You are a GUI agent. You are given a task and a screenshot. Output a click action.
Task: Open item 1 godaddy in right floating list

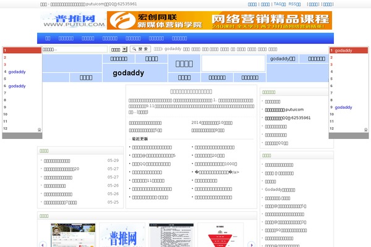(x=344, y=51)
